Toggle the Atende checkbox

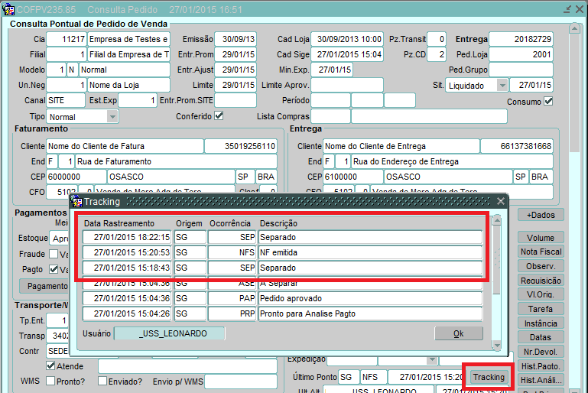(50, 366)
